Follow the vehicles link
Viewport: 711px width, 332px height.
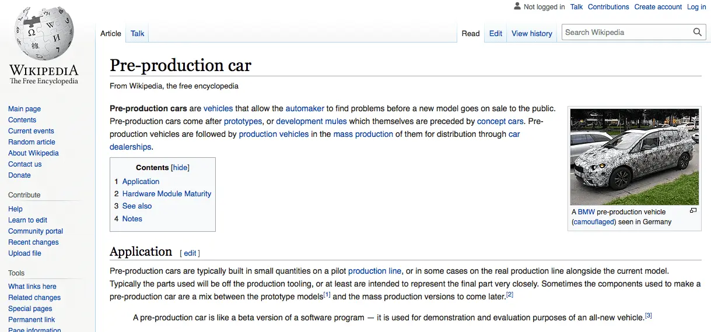tap(218, 108)
